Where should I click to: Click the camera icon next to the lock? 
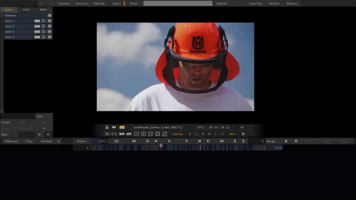click(114, 127)
